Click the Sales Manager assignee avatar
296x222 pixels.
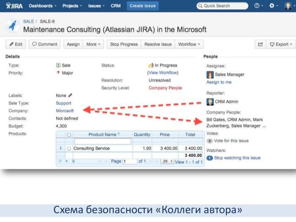[210, 75]
